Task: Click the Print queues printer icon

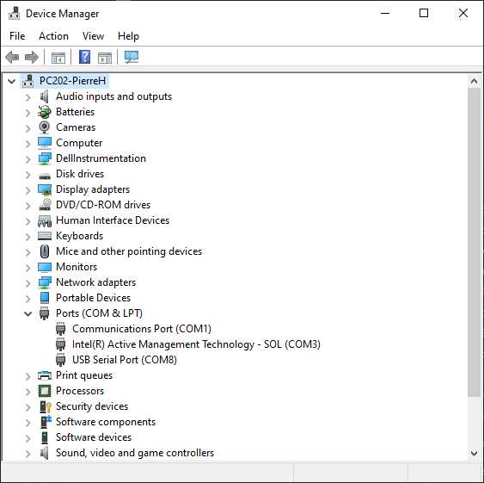Action: tap(45, 375)
